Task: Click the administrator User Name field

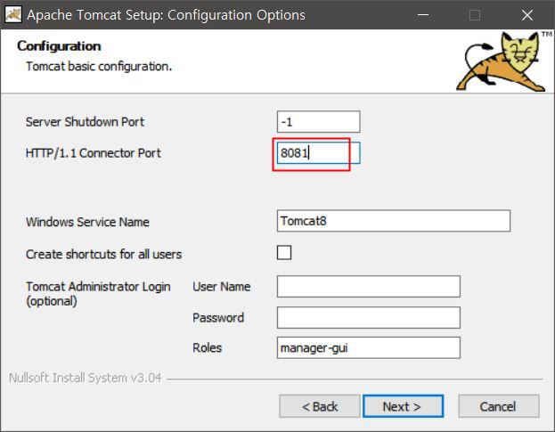Action: point(369,286)
